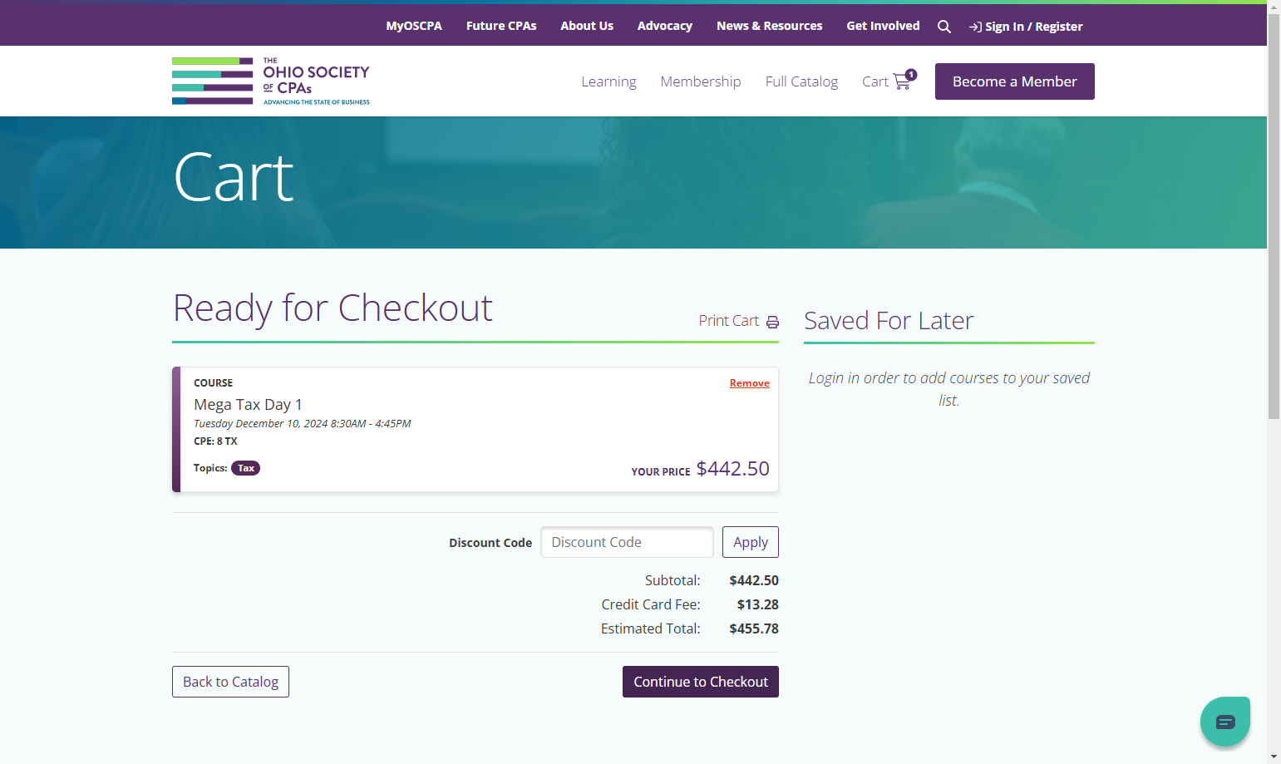Click the $442.50 subtotal value
The width and height of the screenshot is (1281, 764).
754,580
